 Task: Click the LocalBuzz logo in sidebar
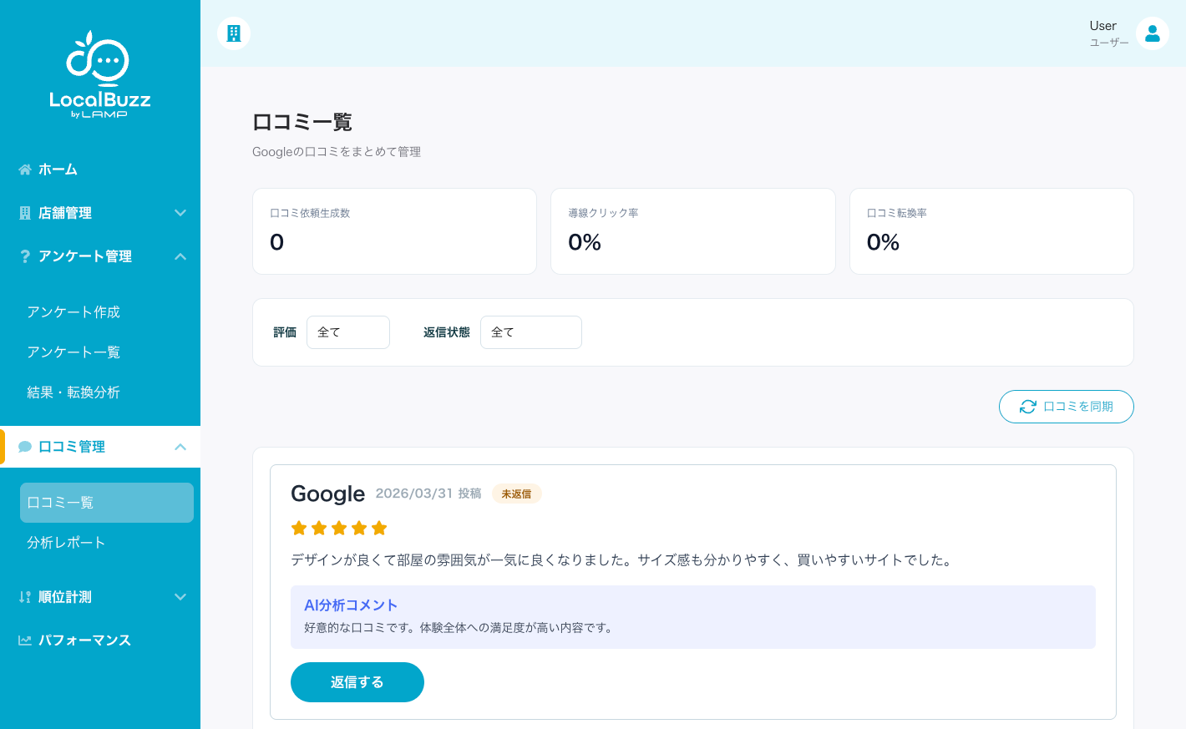100,75
